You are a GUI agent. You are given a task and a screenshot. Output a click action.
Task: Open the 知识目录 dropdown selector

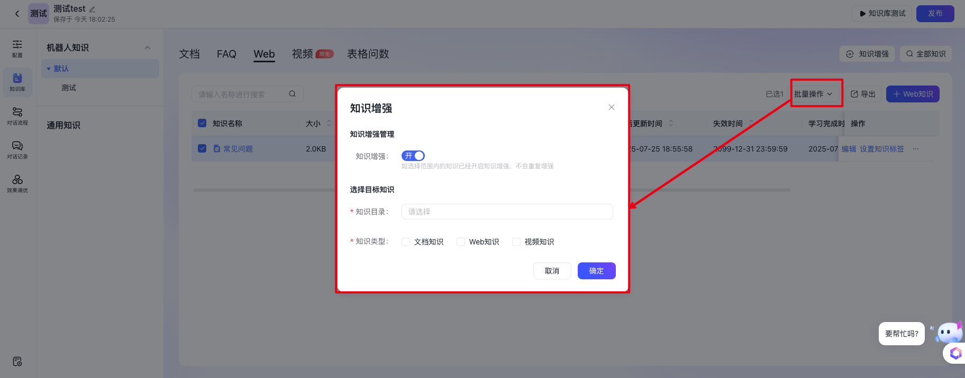pos(507,212)
